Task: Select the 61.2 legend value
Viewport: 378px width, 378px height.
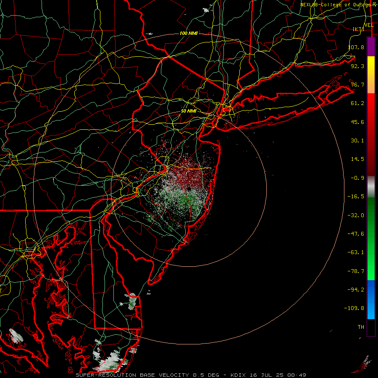Action: (x=357, y=103)
